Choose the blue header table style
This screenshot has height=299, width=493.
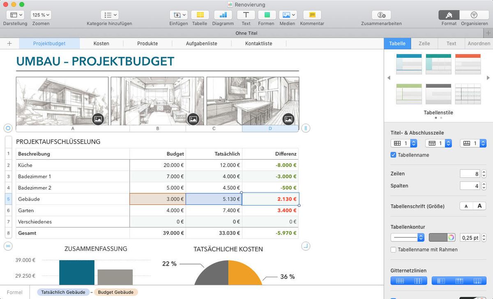[x=409, y=64]
